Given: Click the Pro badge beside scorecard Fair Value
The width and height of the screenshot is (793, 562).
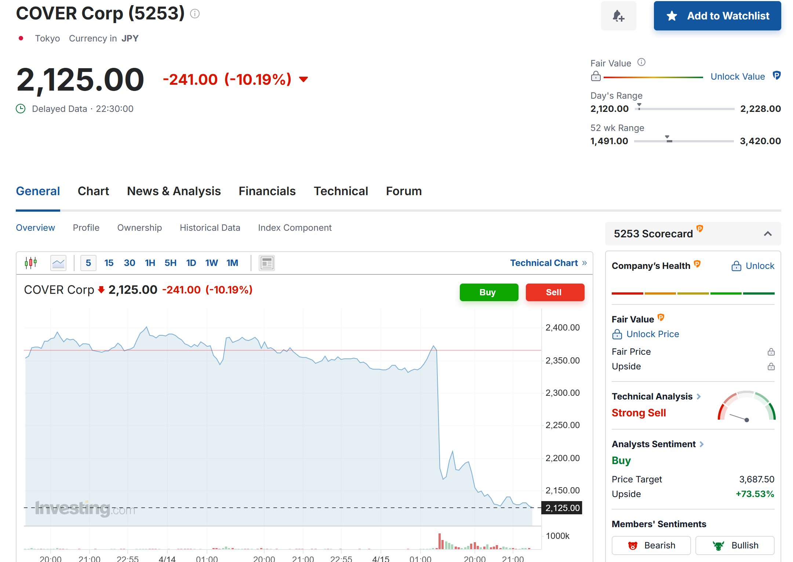Looking at the screenshot, I should (x=661, y=317).
